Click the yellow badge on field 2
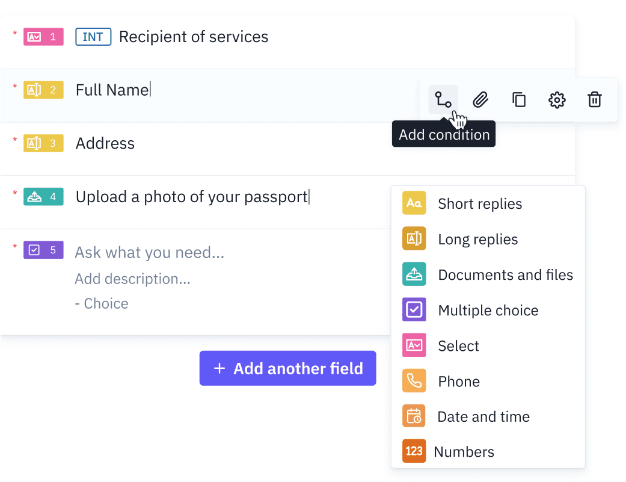This screenshot has width=626, height=482. coord(43,90)
